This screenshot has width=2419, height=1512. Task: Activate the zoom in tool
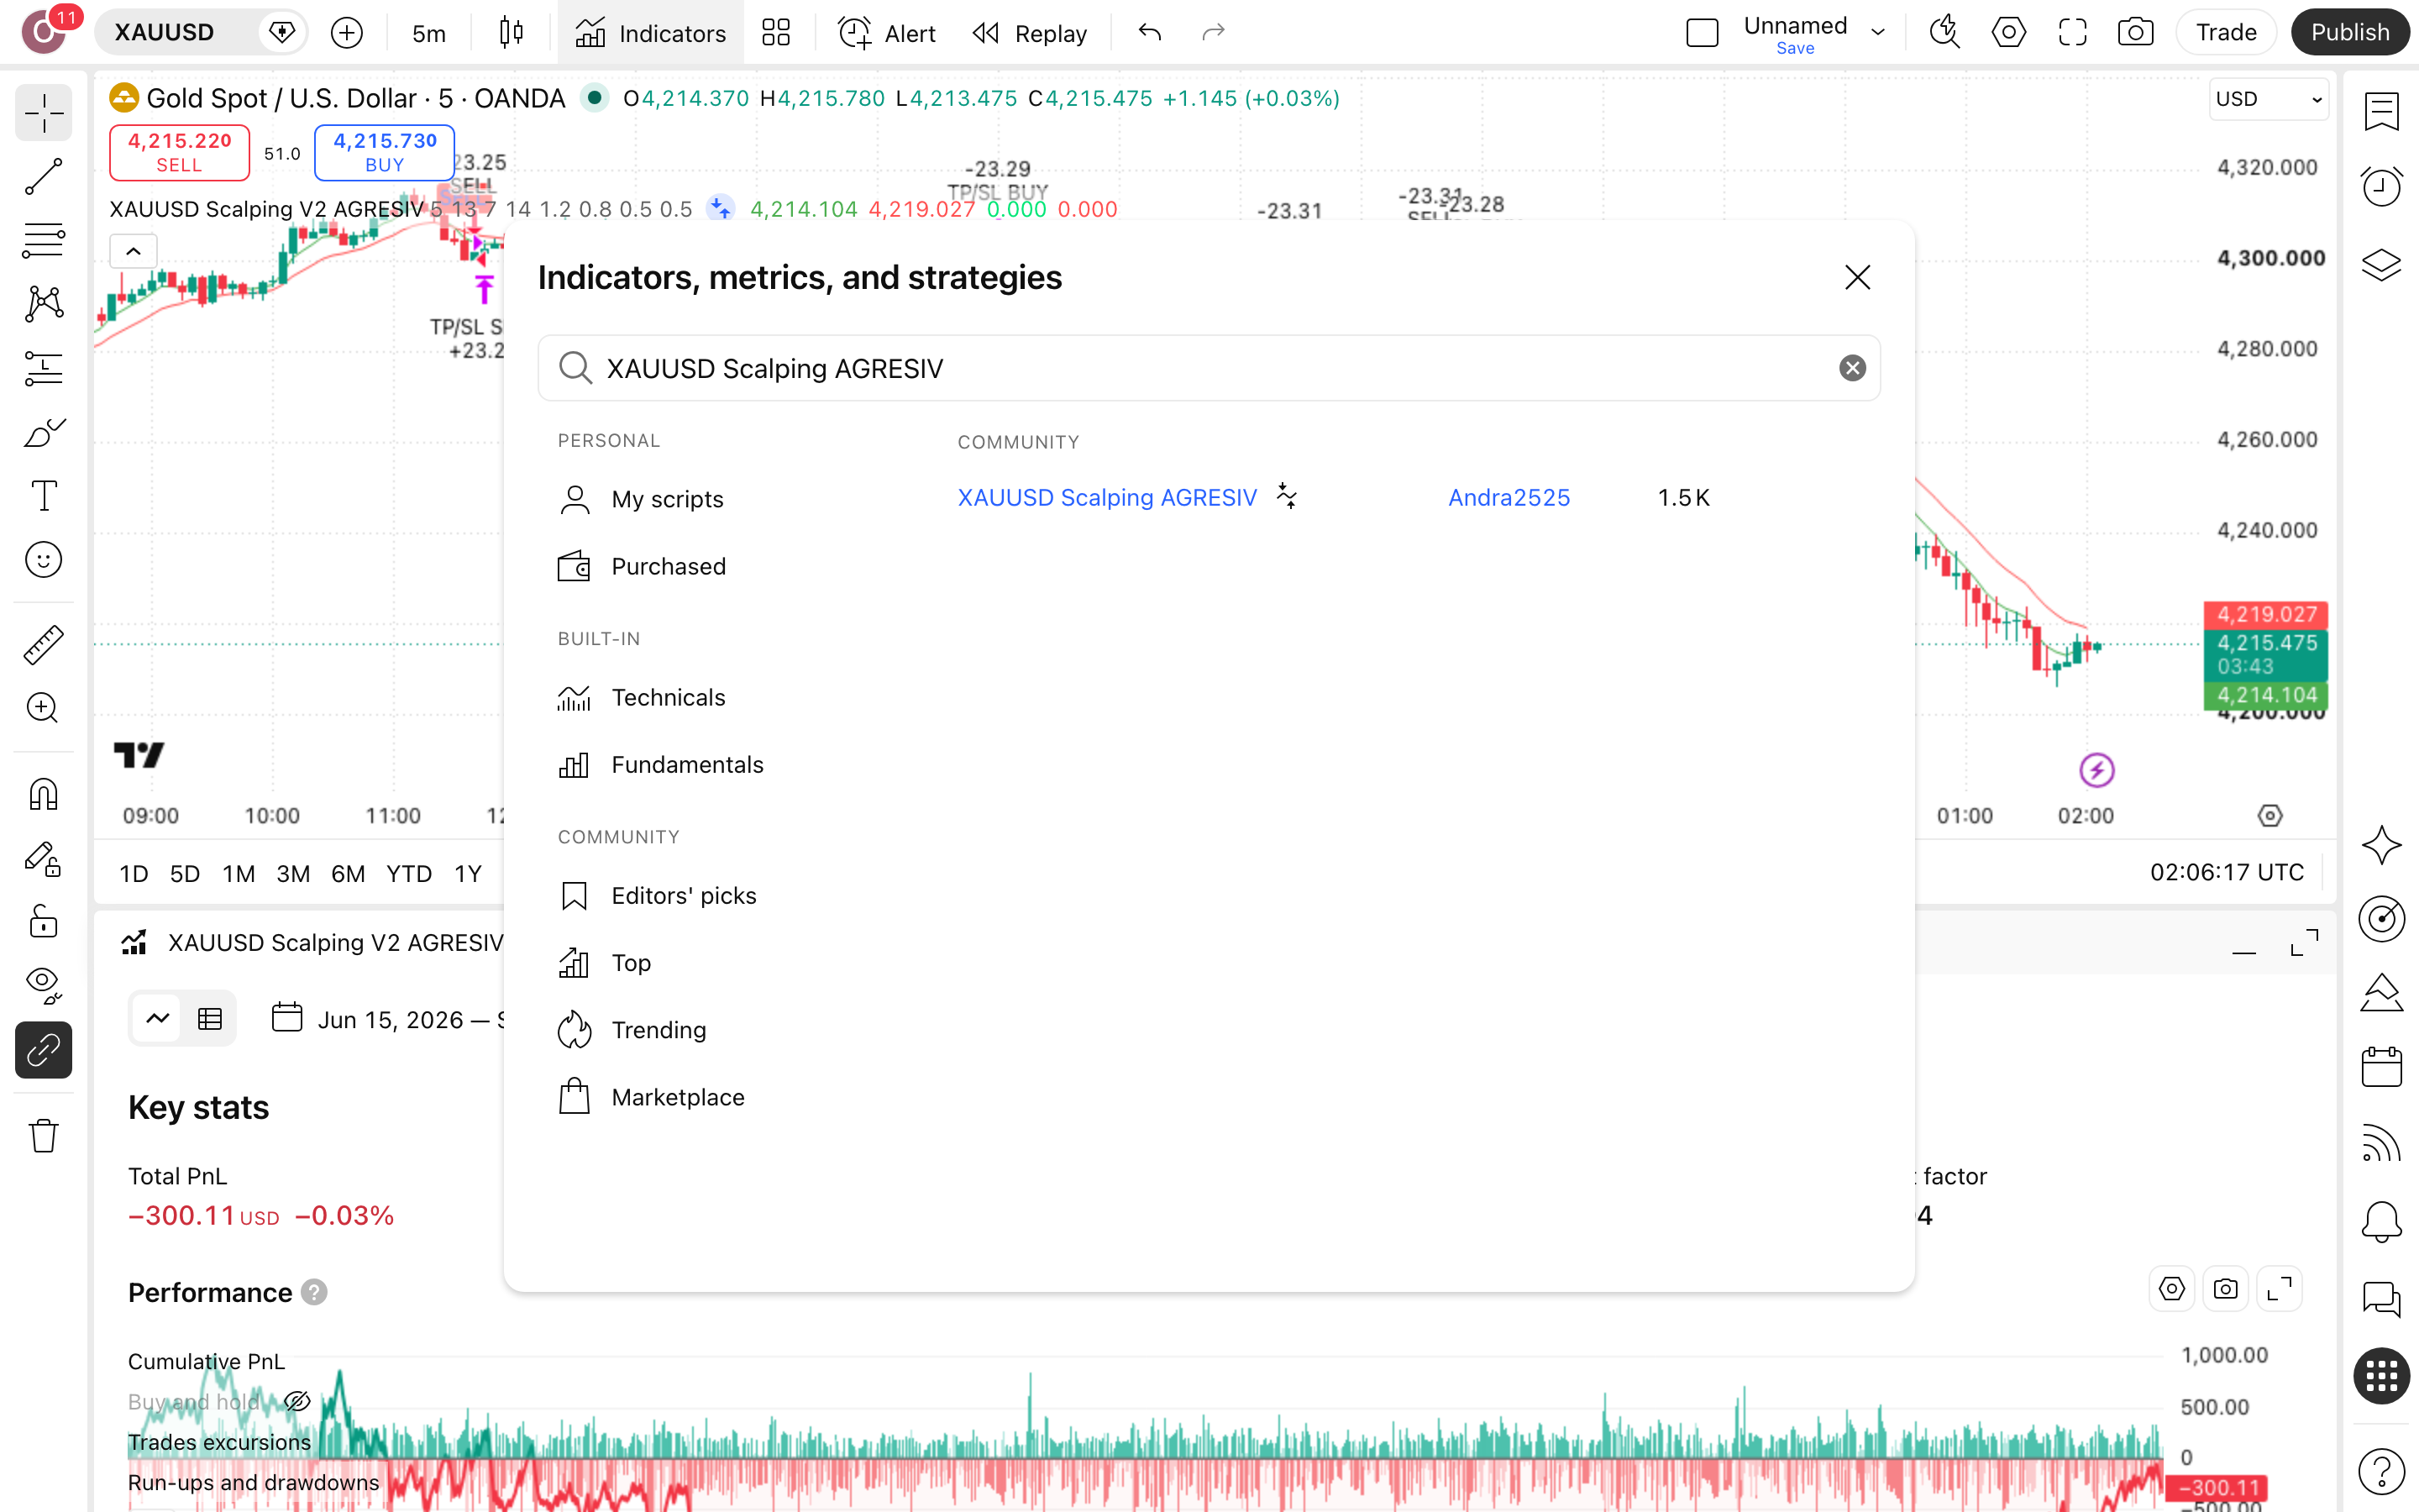tap(43, 708)
